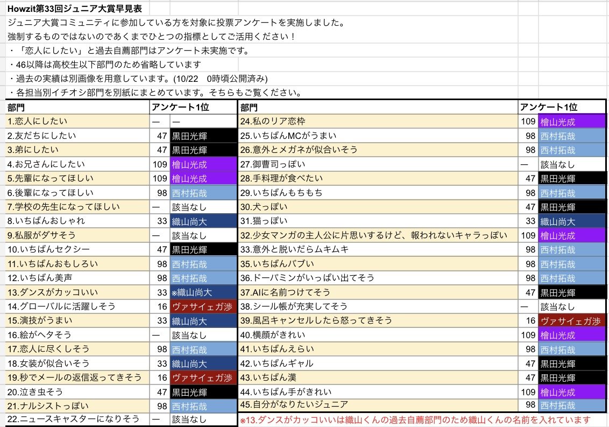Click 檜山光成 in row 40.横顔がきれい

(x=572, y=335)
